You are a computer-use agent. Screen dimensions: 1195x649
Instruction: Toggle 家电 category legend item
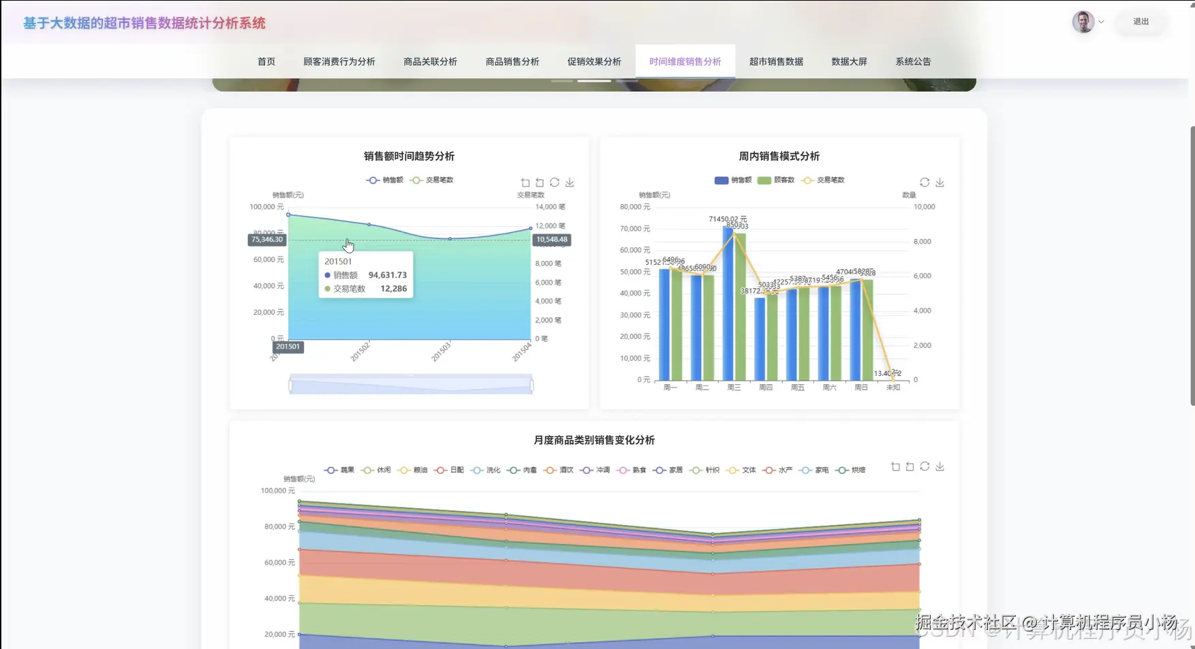tap(814, 470)
